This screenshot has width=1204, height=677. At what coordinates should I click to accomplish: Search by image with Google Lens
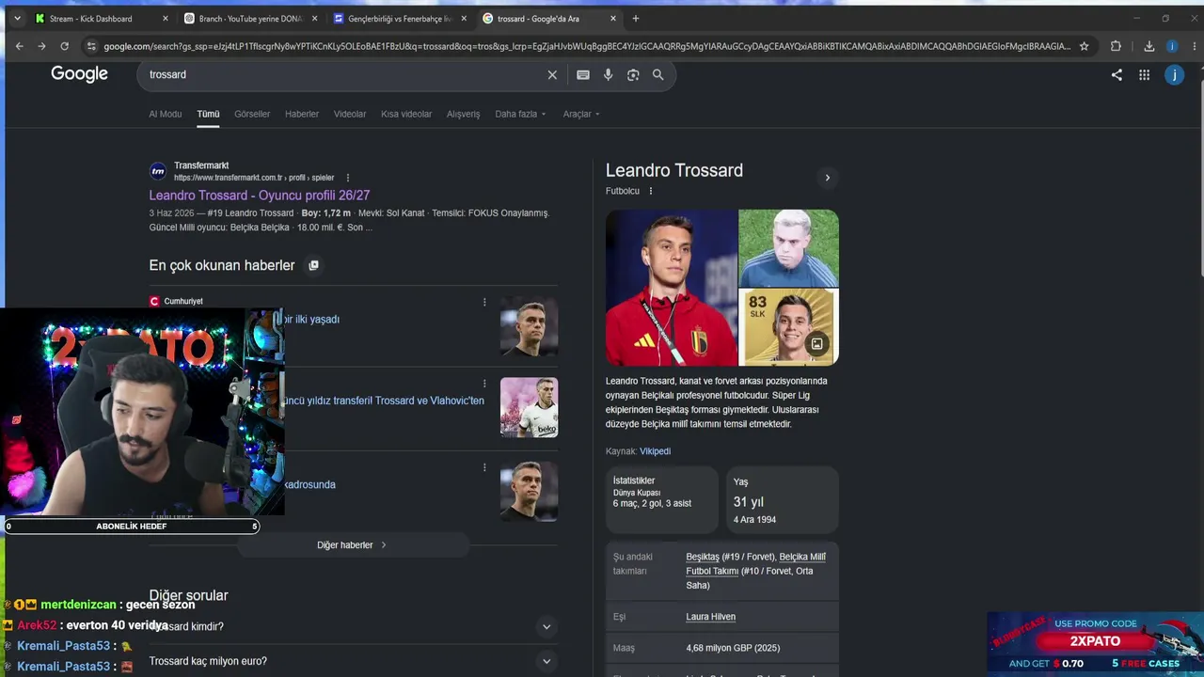tap(633, 75)
